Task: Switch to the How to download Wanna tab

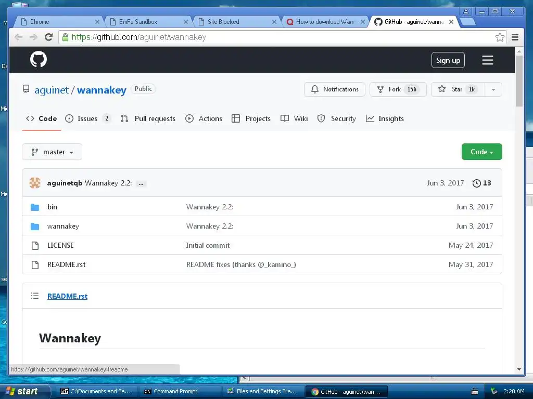Action: tap(325, 22)
